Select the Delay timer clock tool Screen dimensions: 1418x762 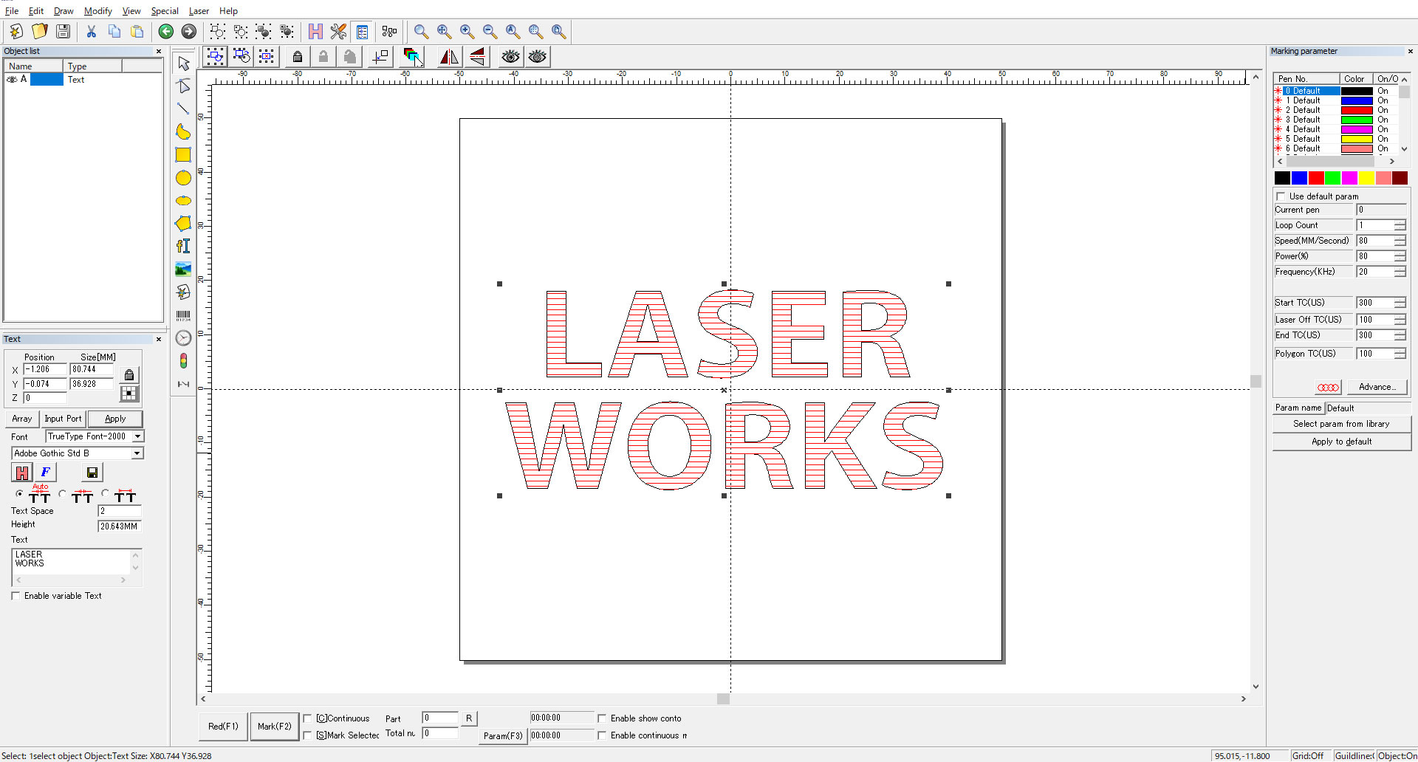183,338
